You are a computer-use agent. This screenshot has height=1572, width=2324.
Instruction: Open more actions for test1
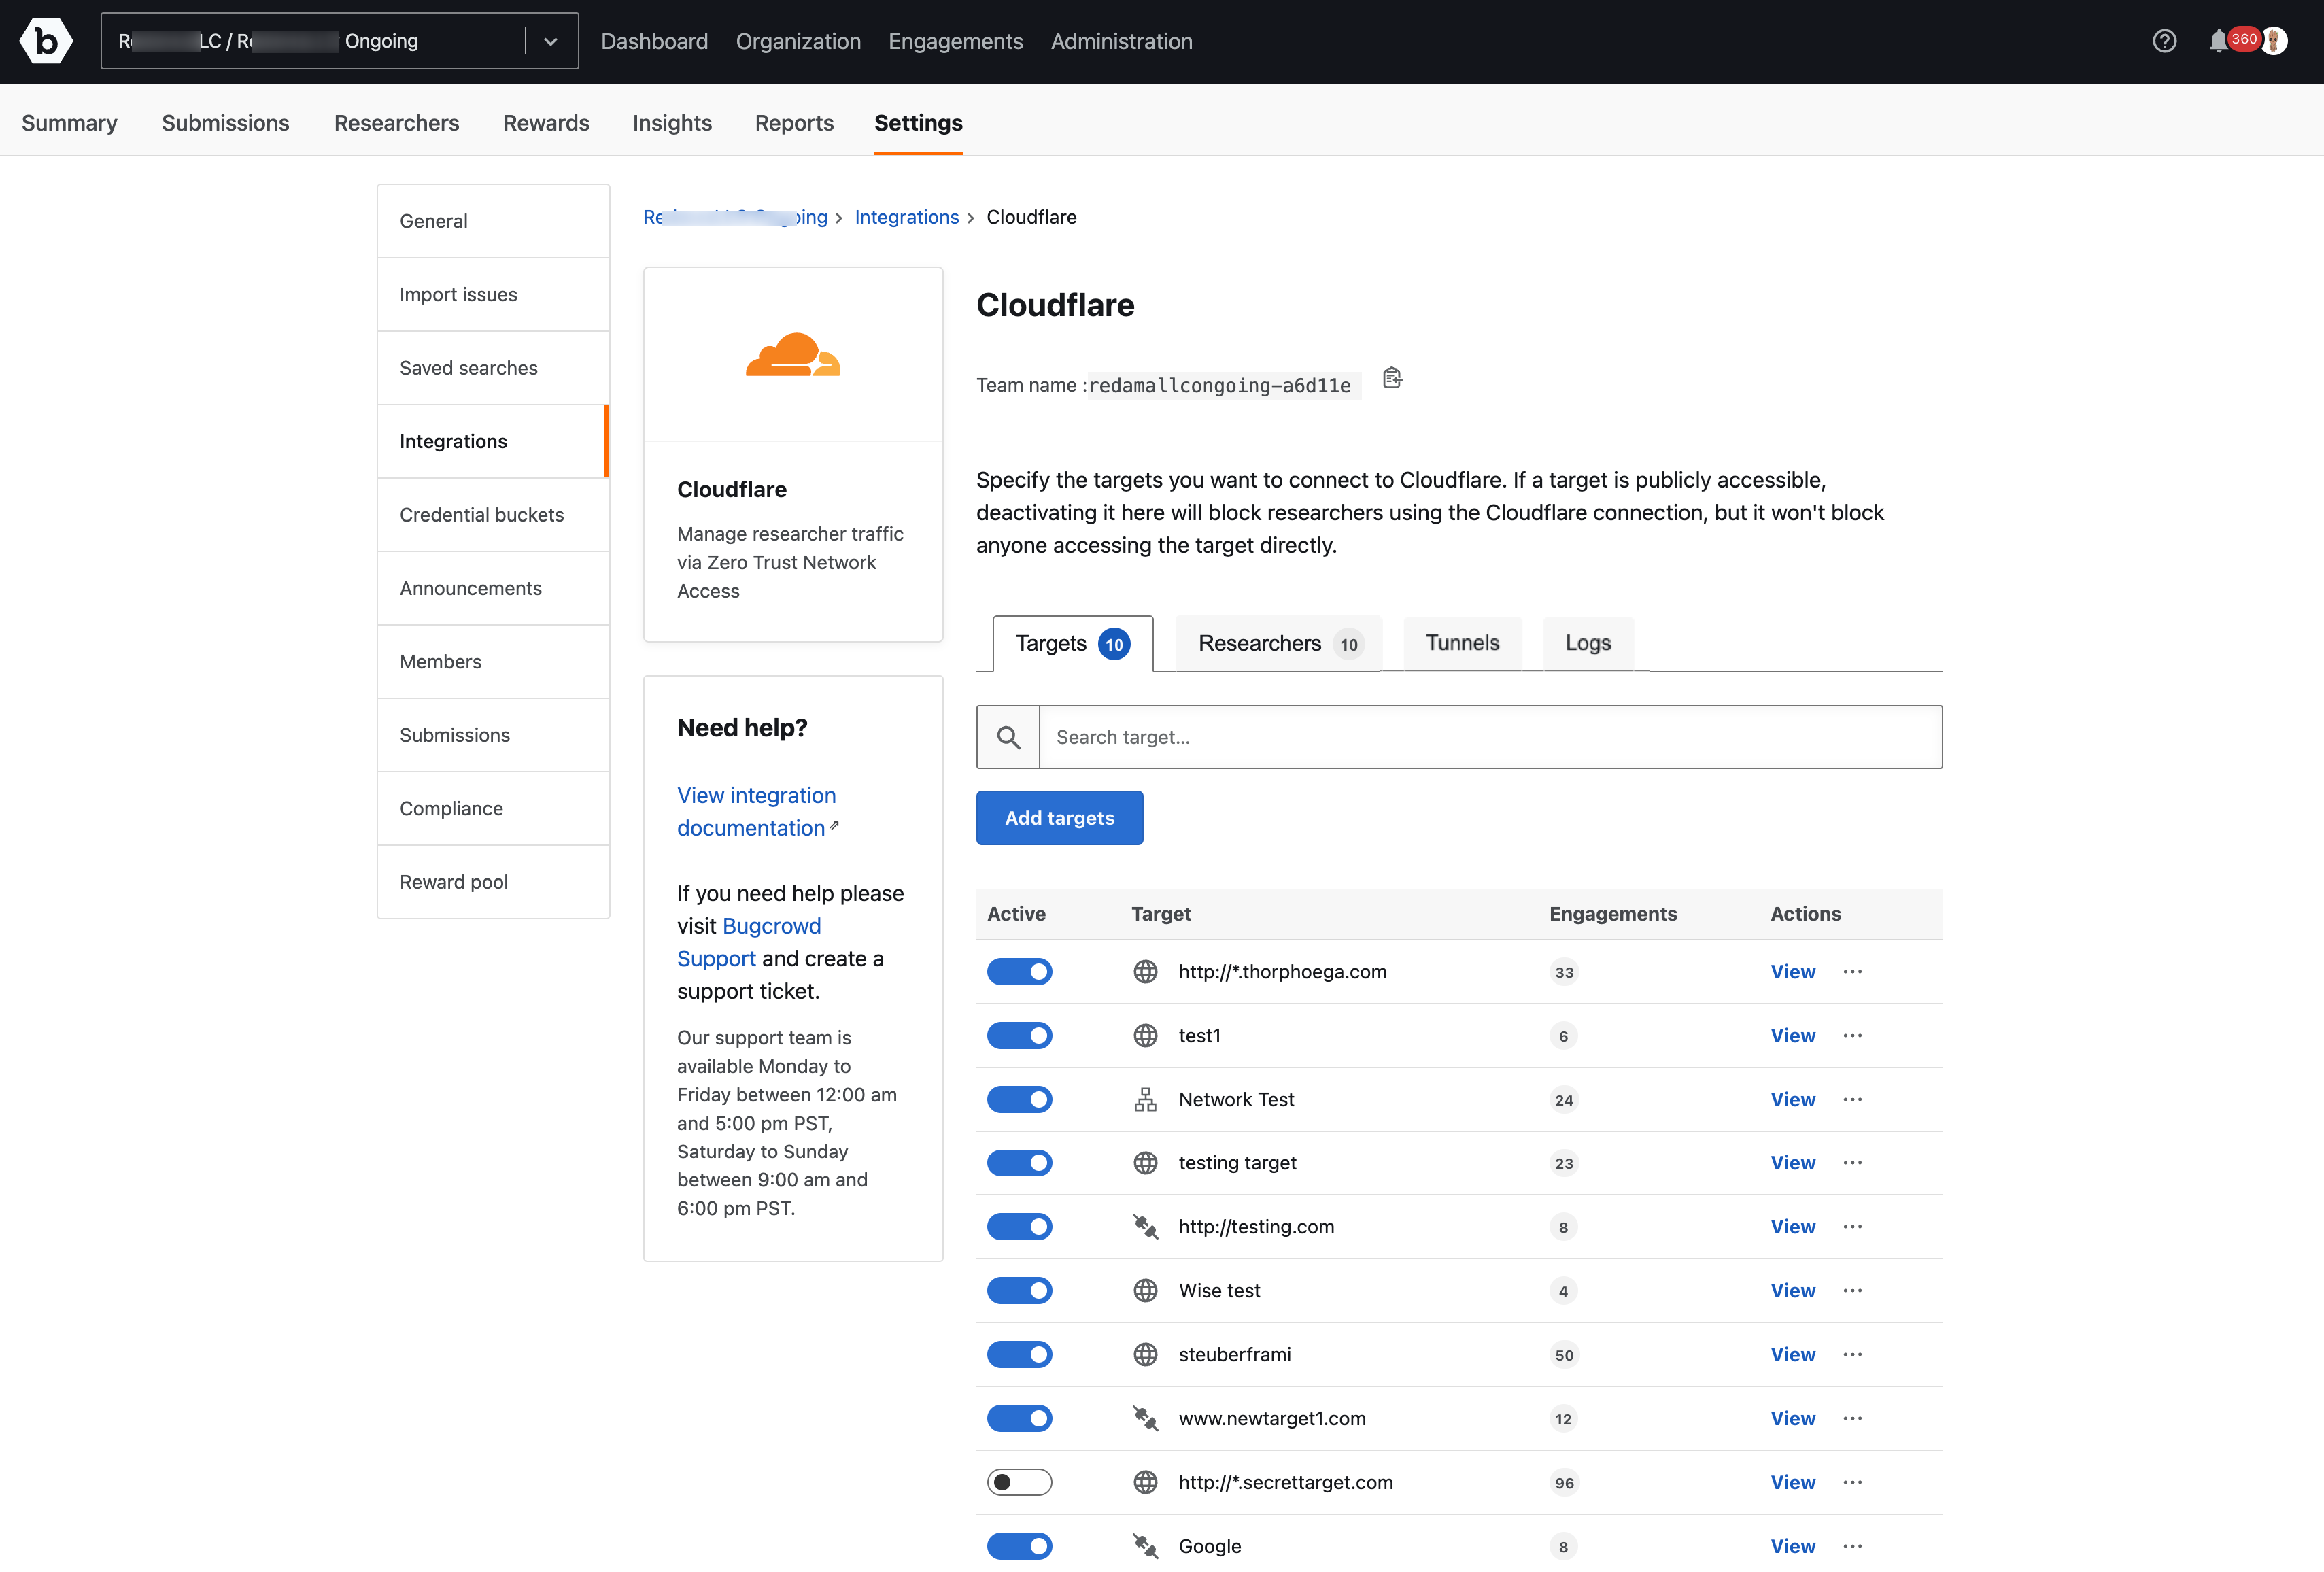[x=1852, y=1036]
